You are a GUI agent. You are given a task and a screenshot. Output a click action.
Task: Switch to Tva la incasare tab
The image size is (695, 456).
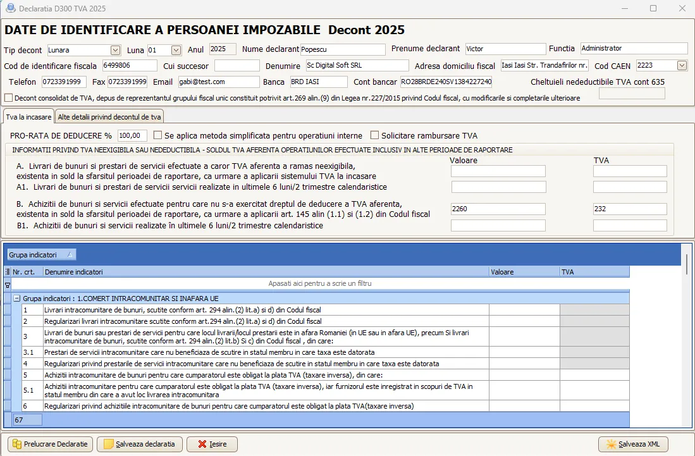tap(29, 116)
